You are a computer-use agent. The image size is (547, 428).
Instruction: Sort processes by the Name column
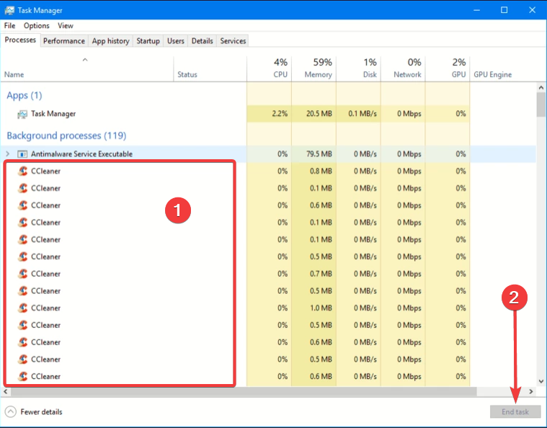tap(87, 69)
